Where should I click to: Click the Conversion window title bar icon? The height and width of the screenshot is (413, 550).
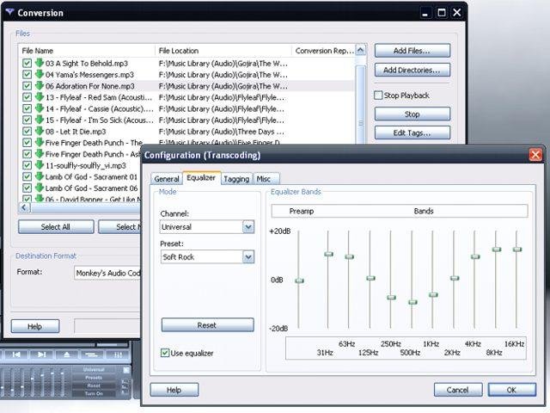[x=9, y=13]
